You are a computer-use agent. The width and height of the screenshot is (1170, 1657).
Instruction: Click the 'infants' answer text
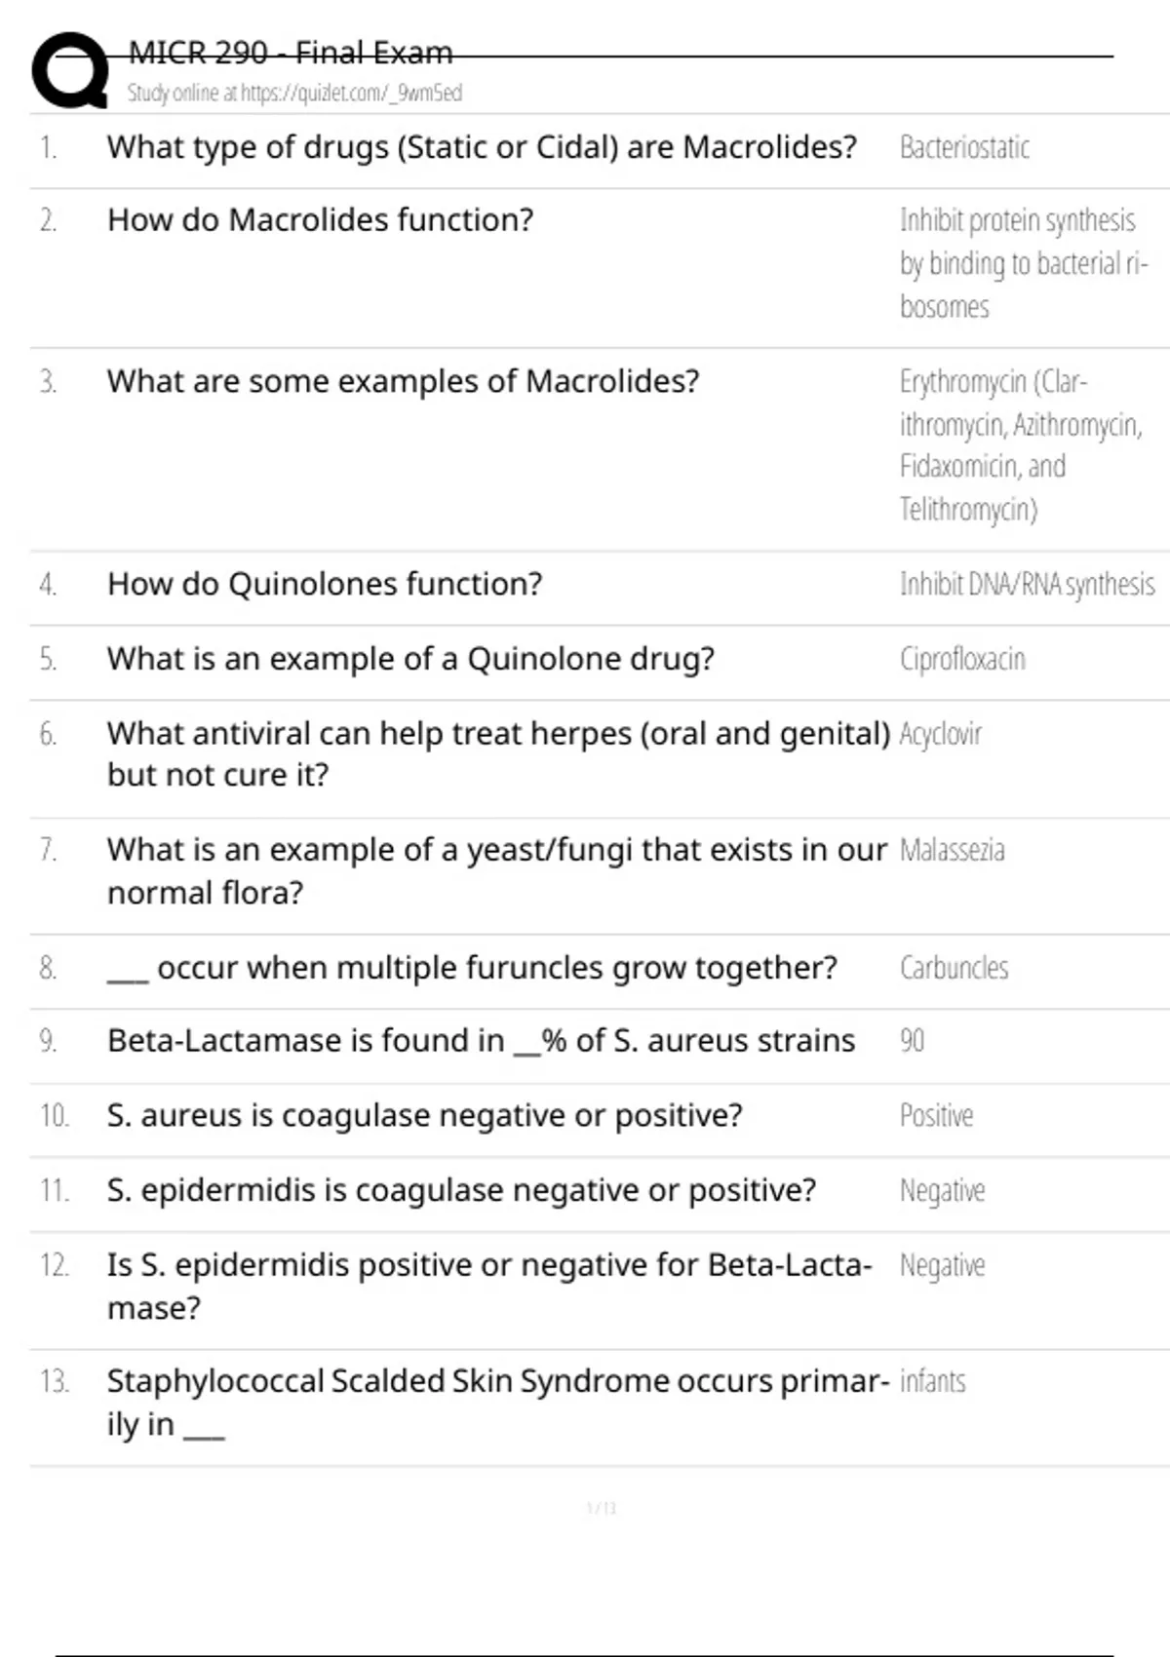coord(932,1381)
